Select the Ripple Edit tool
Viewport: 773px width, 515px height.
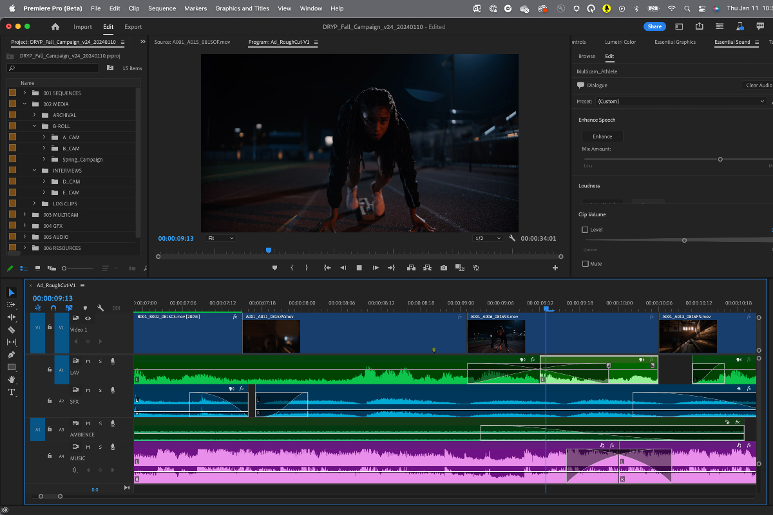(x=12, y=317)
